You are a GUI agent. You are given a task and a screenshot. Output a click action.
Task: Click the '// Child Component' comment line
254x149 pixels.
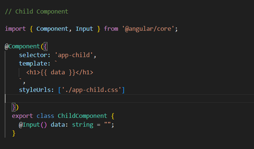pyautogui.click(x=37, y=12)
